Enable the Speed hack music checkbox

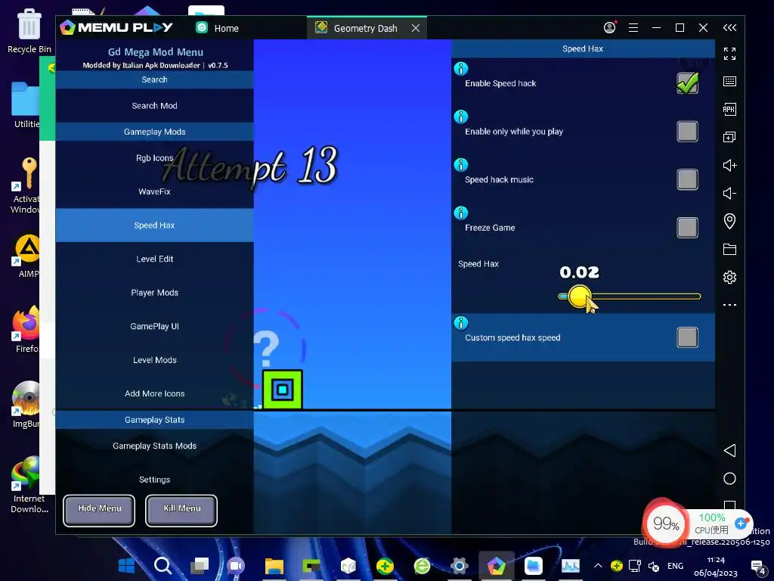point(687,179)
